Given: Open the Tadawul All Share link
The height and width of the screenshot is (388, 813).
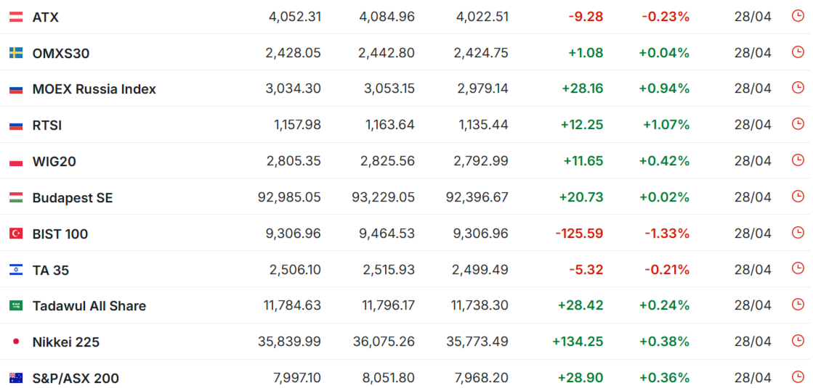Looking at the screenshot, I should [x=89, y=306].
